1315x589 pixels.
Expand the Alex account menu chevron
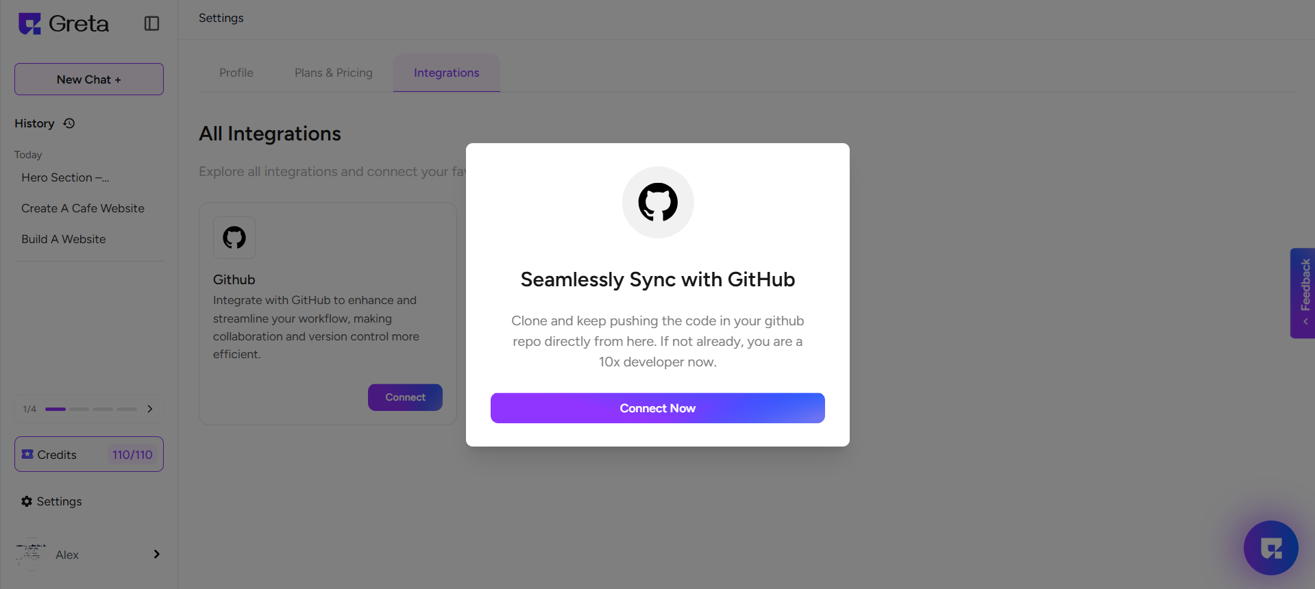point(157,554)
